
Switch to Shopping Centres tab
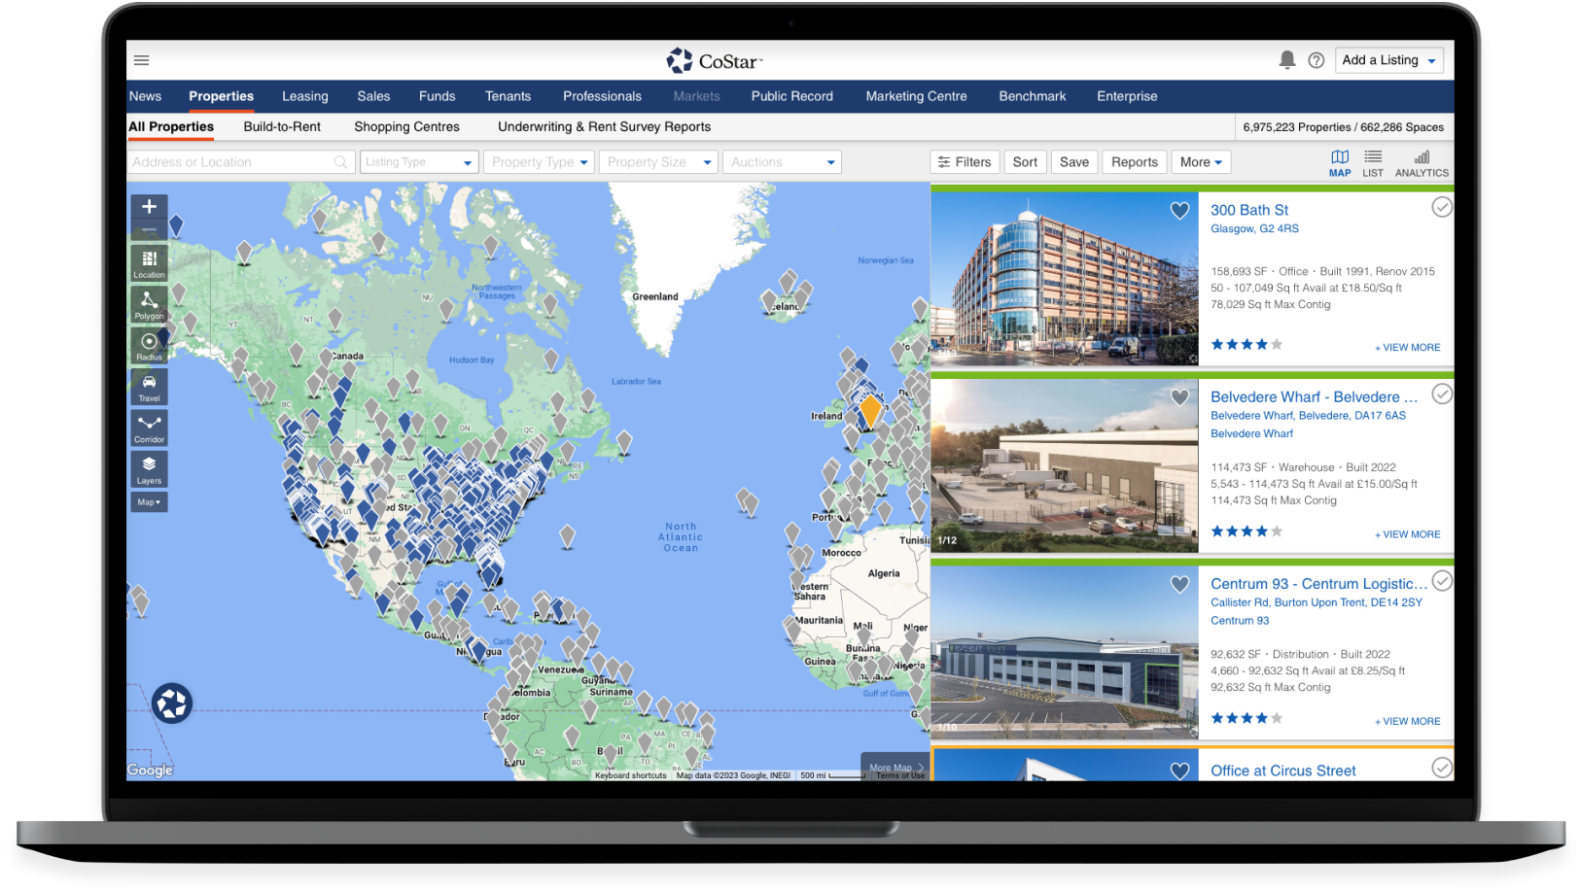(x=406, y=127)
